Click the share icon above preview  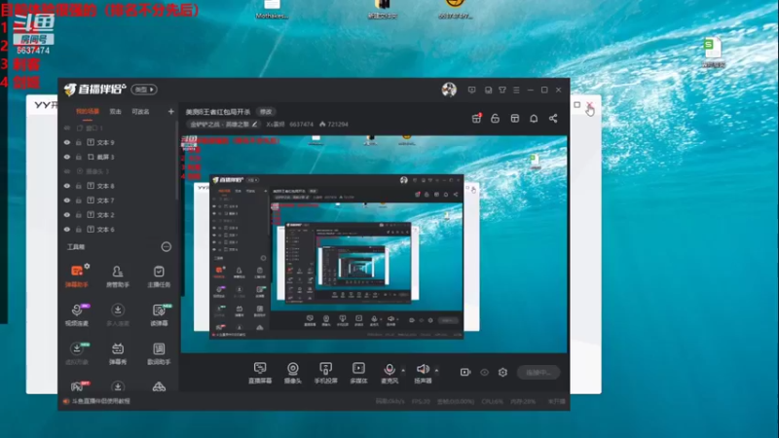click(x=553, y=118)
